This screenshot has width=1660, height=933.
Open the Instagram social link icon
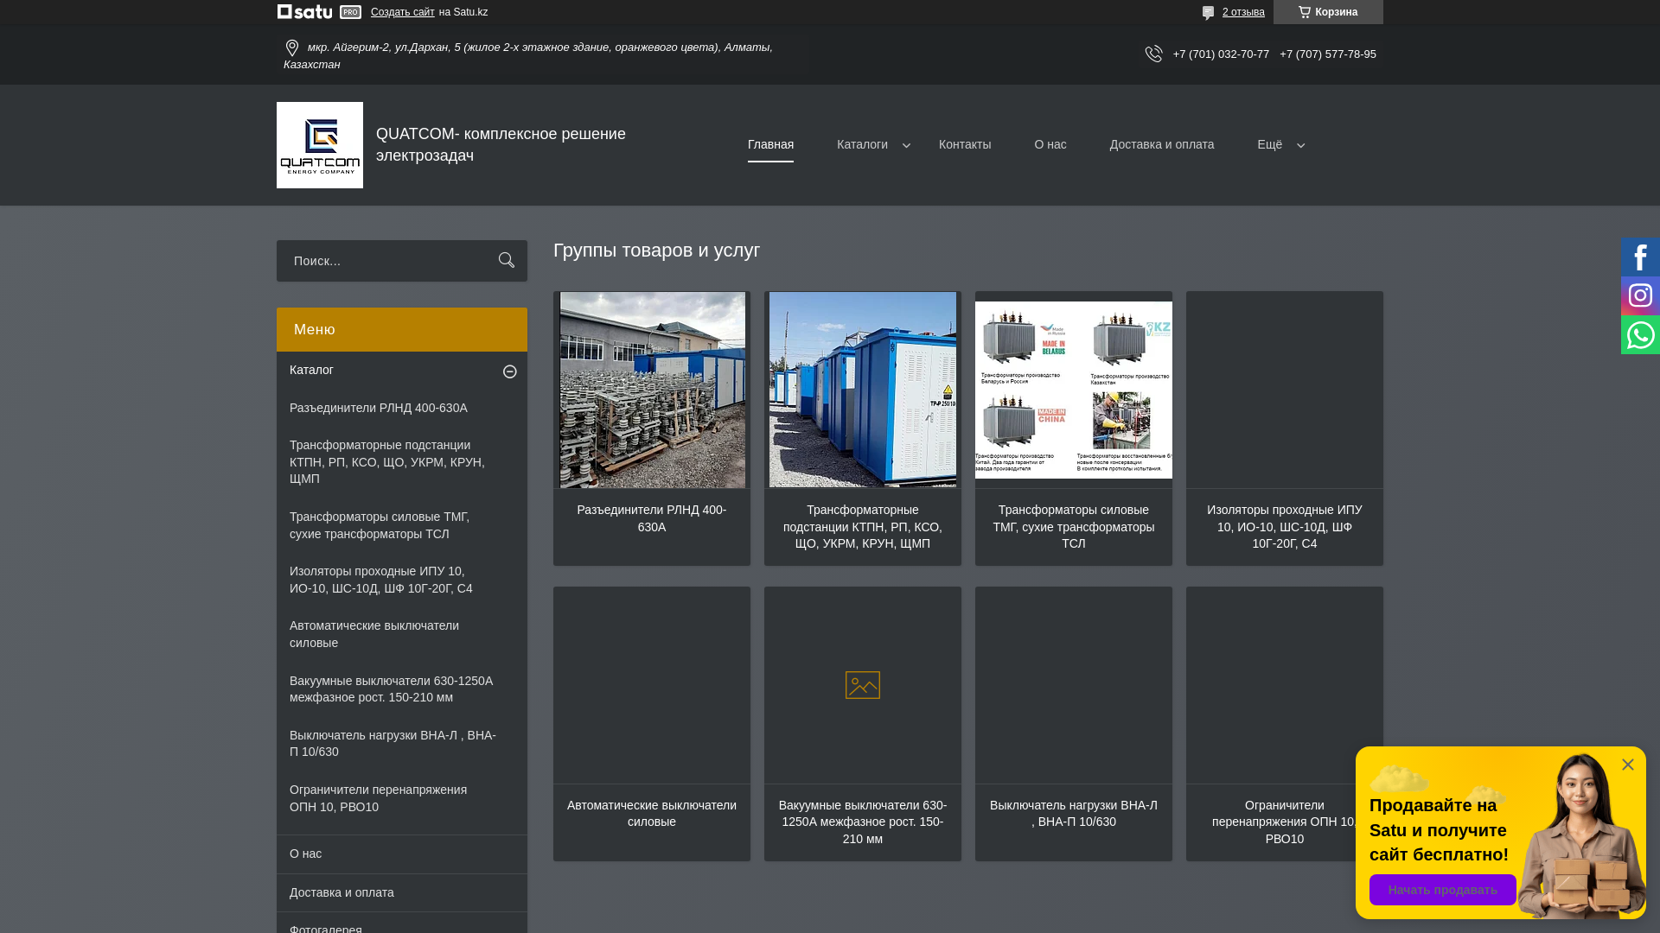[1640, 295]
